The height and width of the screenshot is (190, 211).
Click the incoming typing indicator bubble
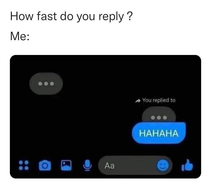click(x=46, y=84)
